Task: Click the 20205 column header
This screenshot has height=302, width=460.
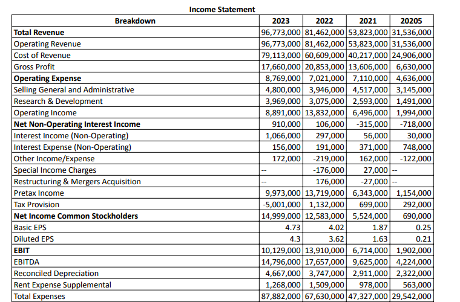Action: [412, 21]
